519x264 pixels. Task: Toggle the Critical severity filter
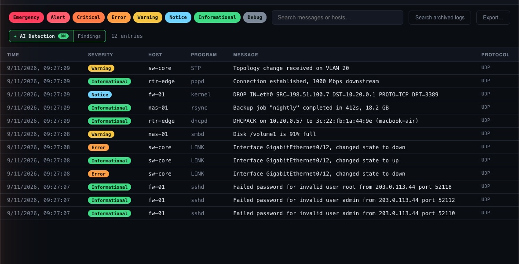[88, 17]
